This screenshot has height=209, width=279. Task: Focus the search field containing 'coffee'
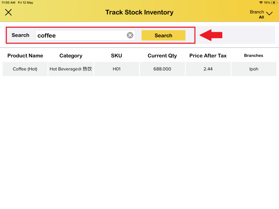pos(81,35)
